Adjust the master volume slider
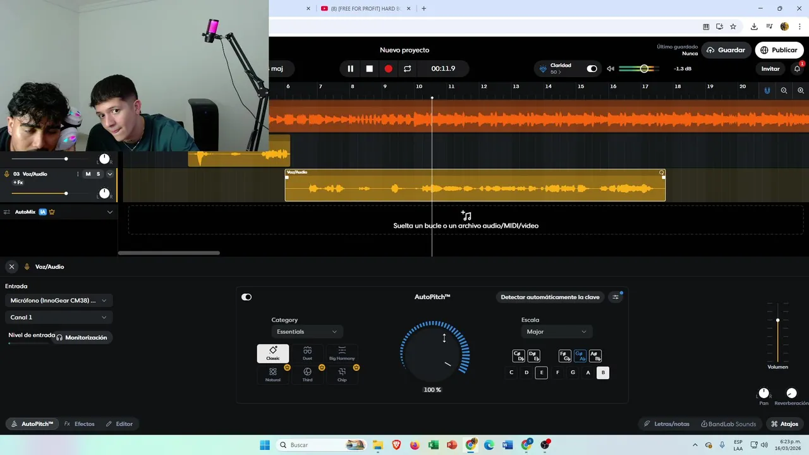Screen dimensions: 809x455 point(640,68)
